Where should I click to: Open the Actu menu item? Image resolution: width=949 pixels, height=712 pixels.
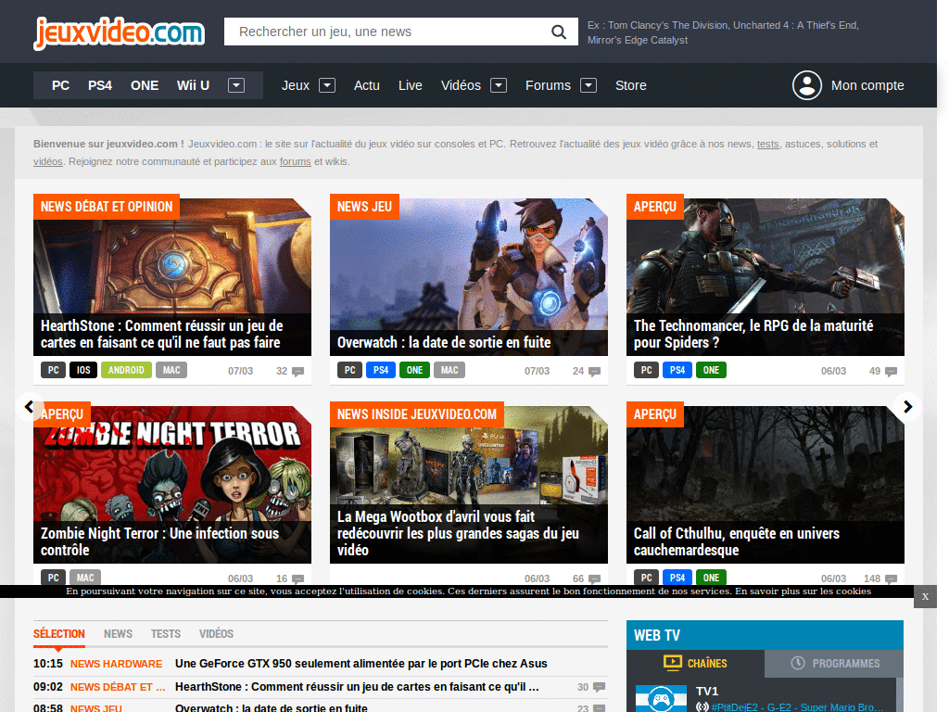point(367,85)
